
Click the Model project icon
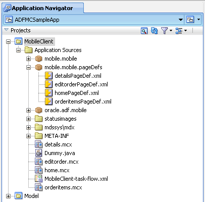pyautogui.click(x=18, y=196)
